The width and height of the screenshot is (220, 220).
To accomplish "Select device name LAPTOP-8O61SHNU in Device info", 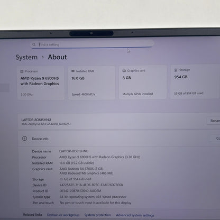I will (74, 151).
